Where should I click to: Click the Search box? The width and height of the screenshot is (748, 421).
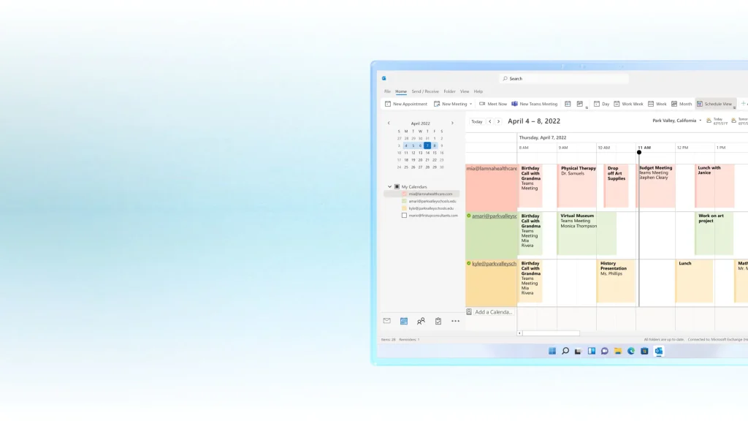pyautogui.click(x=562, y=78)
